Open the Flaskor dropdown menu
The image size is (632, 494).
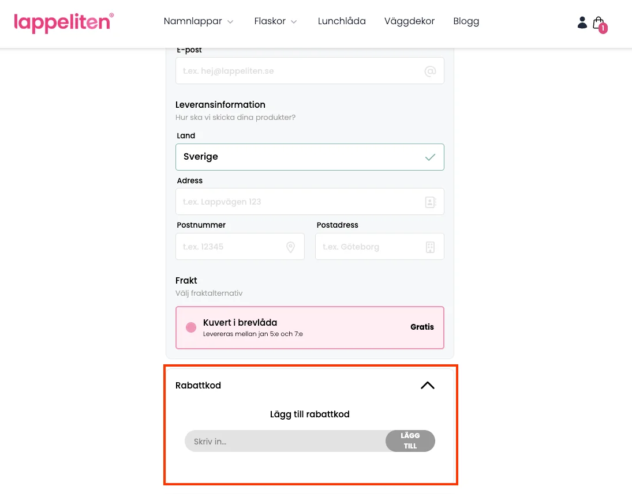click(275, 21)
